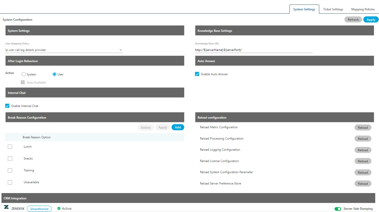Click the Knowledge Base URL field
Screen dimensions: 379x212
click(254, 50)
